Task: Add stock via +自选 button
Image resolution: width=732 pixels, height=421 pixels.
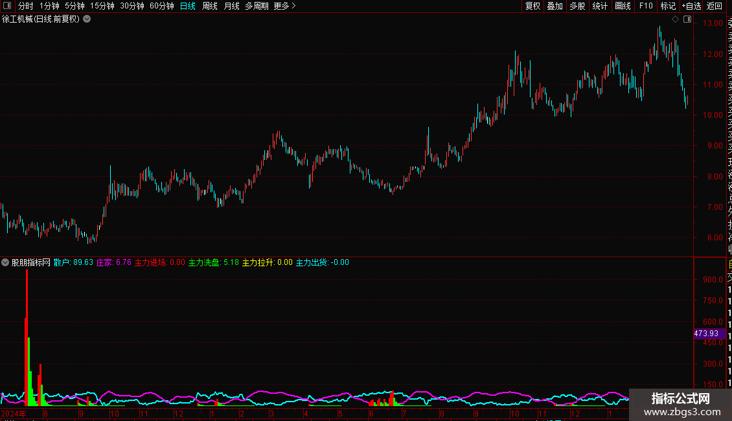Action: [x=691, y=6]
